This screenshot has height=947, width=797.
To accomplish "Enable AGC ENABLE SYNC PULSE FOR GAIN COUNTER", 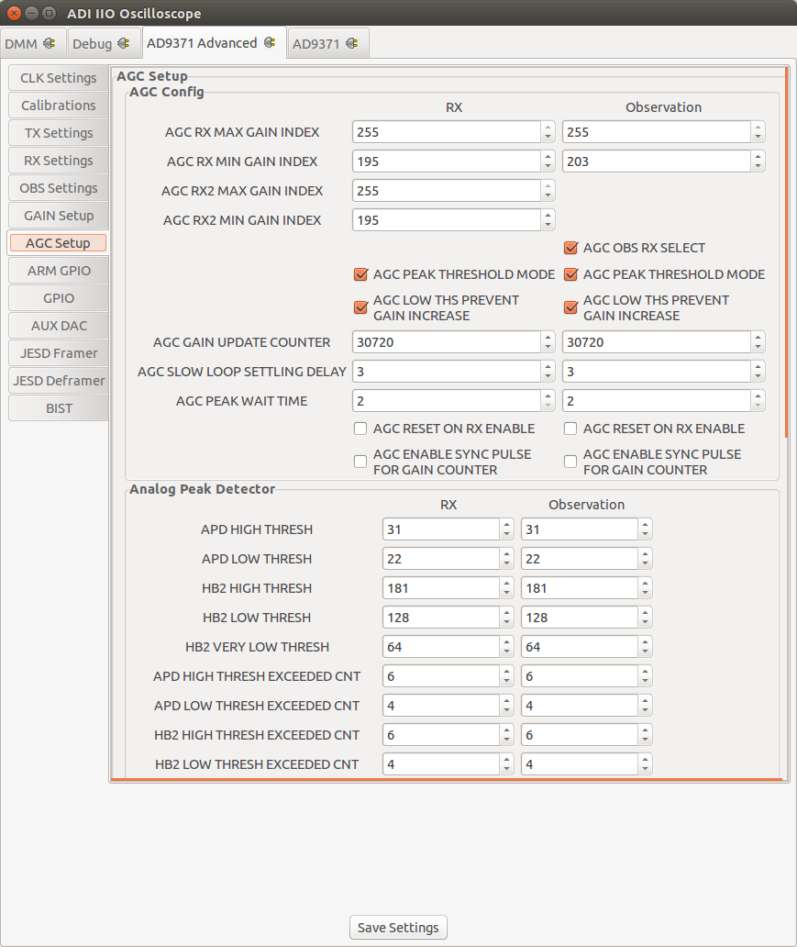I will (x=360, y=462).
